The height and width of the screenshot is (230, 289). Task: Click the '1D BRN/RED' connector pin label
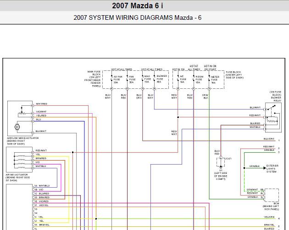[42, 198]
